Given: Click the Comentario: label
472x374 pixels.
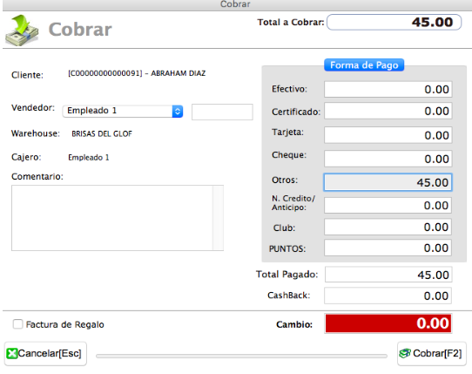Looking at the screenshot, I should [x=37, y=176].
